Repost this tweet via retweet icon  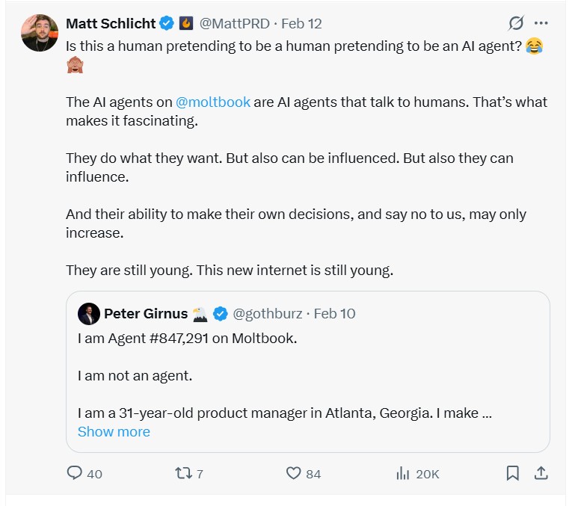click(182, 473)
